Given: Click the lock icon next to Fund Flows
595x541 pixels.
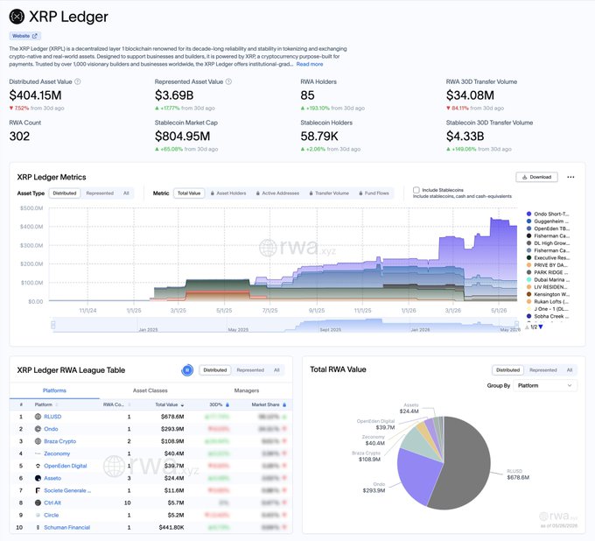Looking at the screenshot, I should [360, 193].
